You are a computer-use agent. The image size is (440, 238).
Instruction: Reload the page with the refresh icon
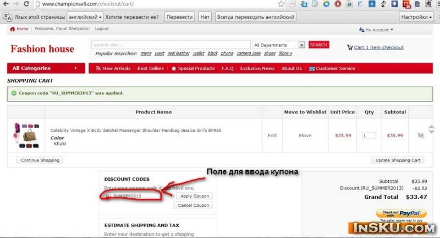(x=26, y=4)
